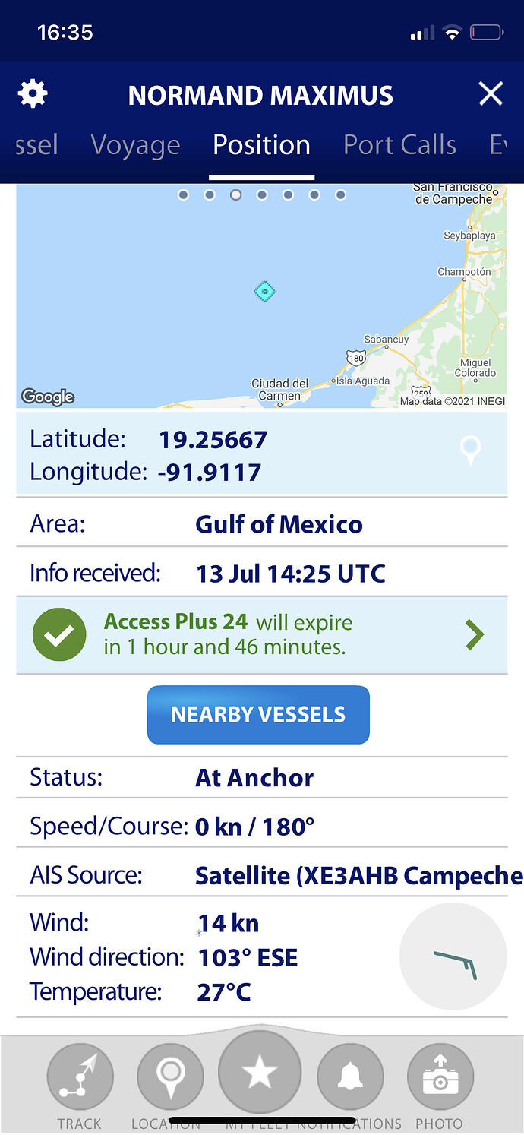Open settings with the gear icon

coord(33,94)
